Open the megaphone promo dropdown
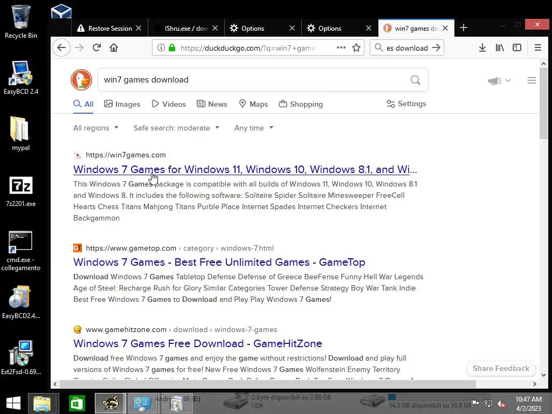 pos(499,81)
